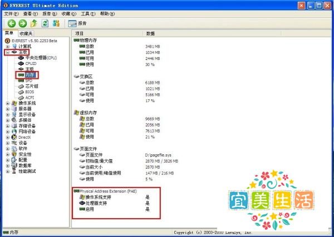The image size is (334, 237).
Task: Collapse the 主板 tree node
Action: 8,52
